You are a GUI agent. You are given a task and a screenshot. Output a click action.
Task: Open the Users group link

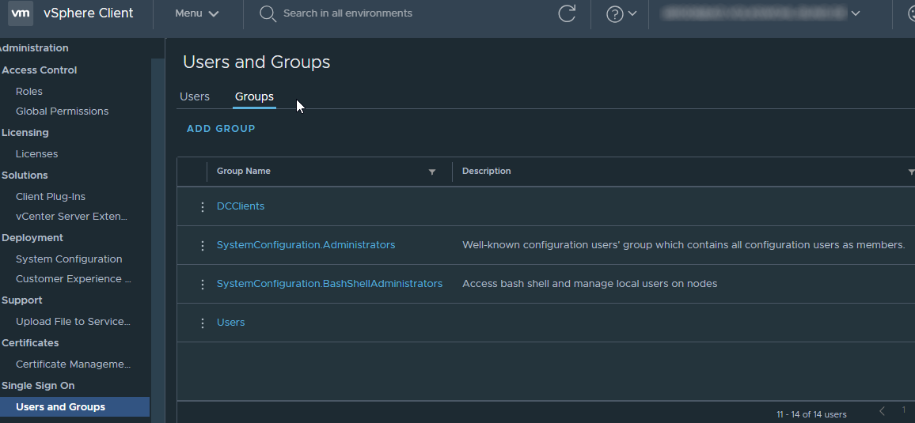coord(230,323)
